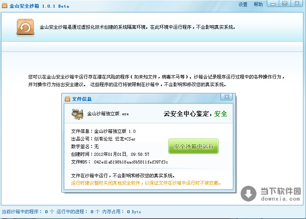Image resolution: width=306 pixels, height=219 pixels.
Task: Click the 内存占用 0 Byte status entry
Action: coord(122,212)
